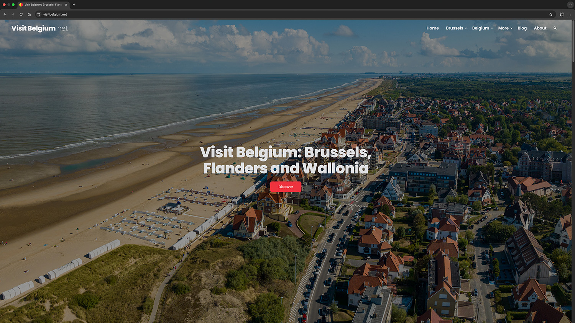
Task: Open the website search magnifier icon
Action: (x=555, y=28)
